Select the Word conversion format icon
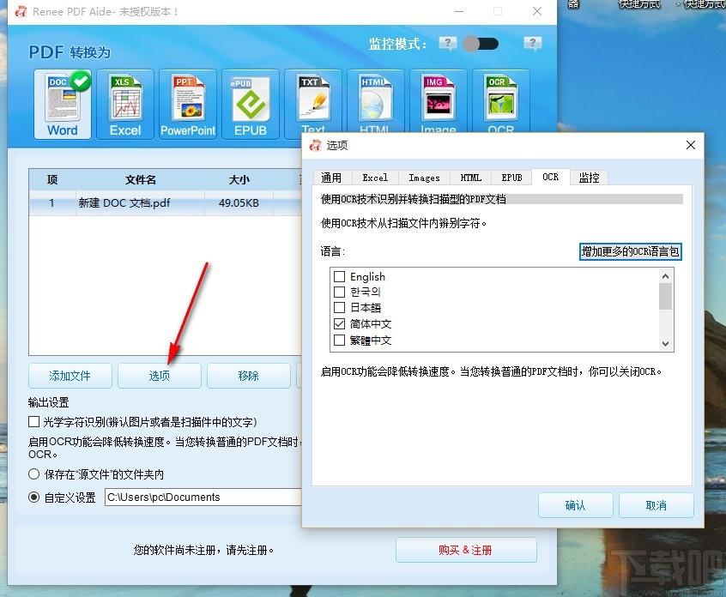This screenshot has height=597, width=726. [x=63, y=104]
